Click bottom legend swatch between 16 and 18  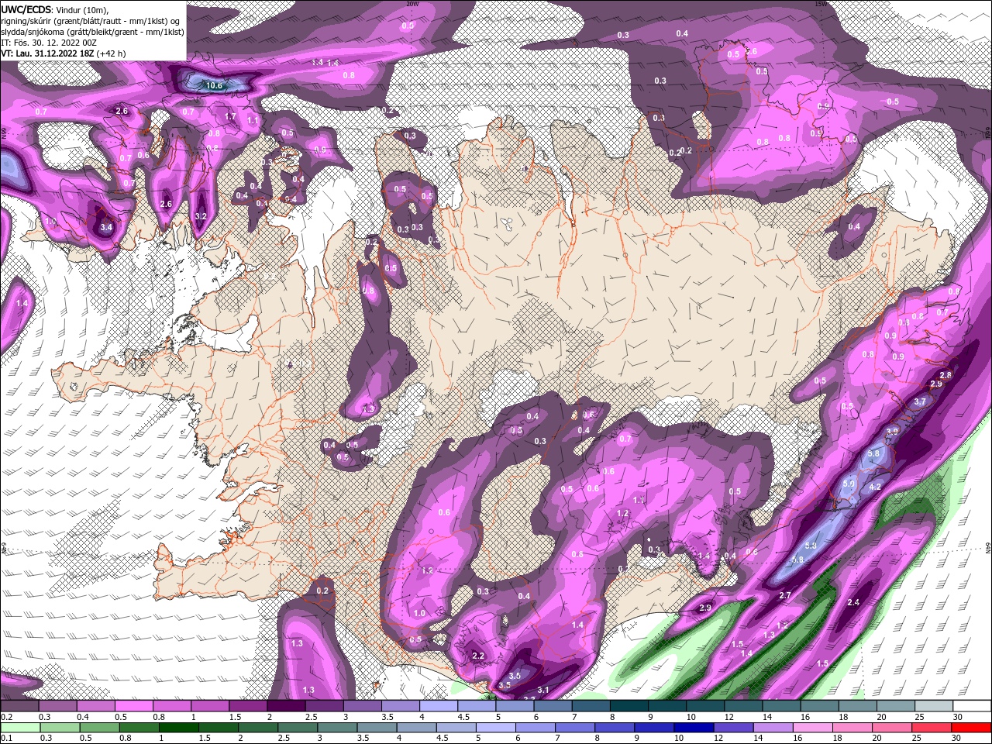tap(812, 727)
